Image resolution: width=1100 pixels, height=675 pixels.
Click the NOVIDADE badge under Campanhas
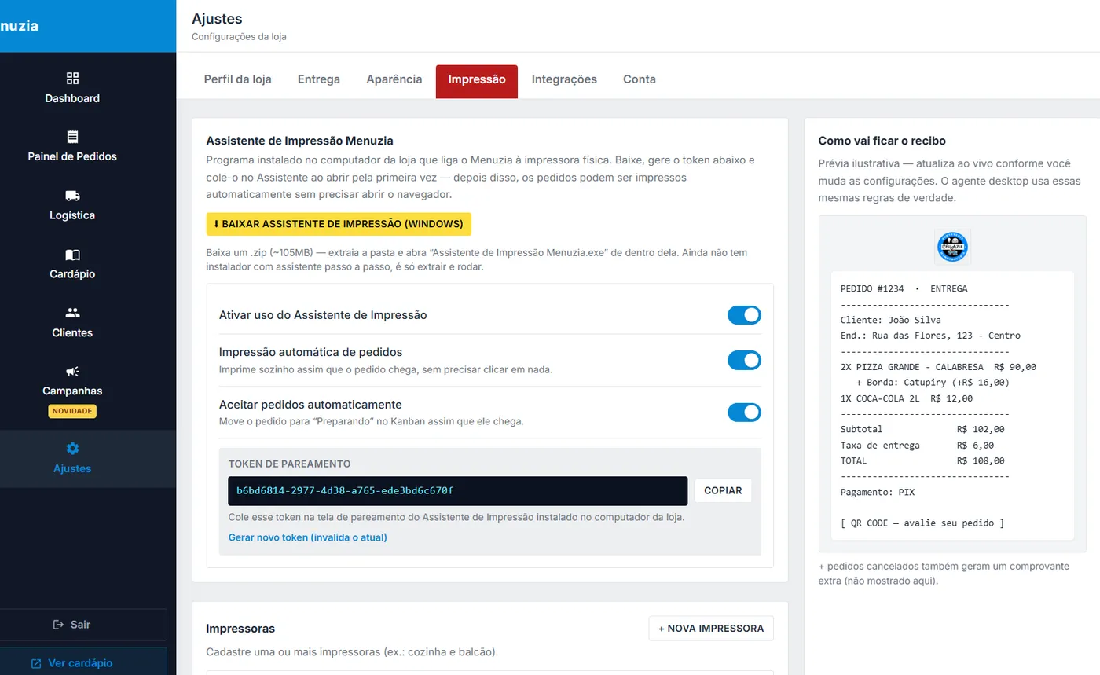(72, 411)
